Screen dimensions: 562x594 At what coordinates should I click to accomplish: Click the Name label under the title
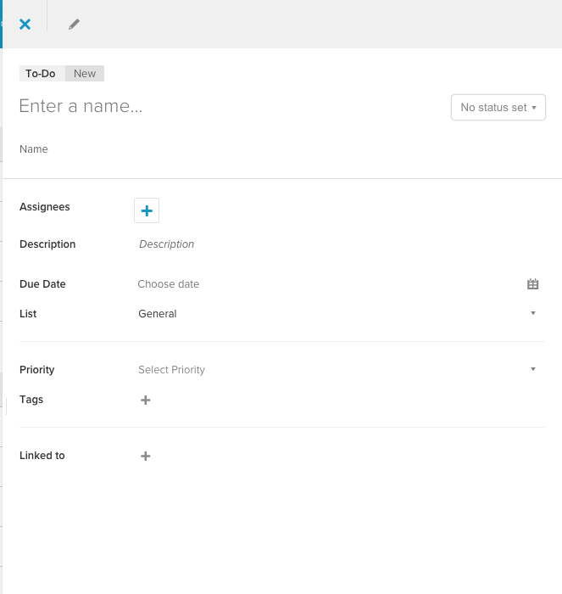(x=34, y=149)
